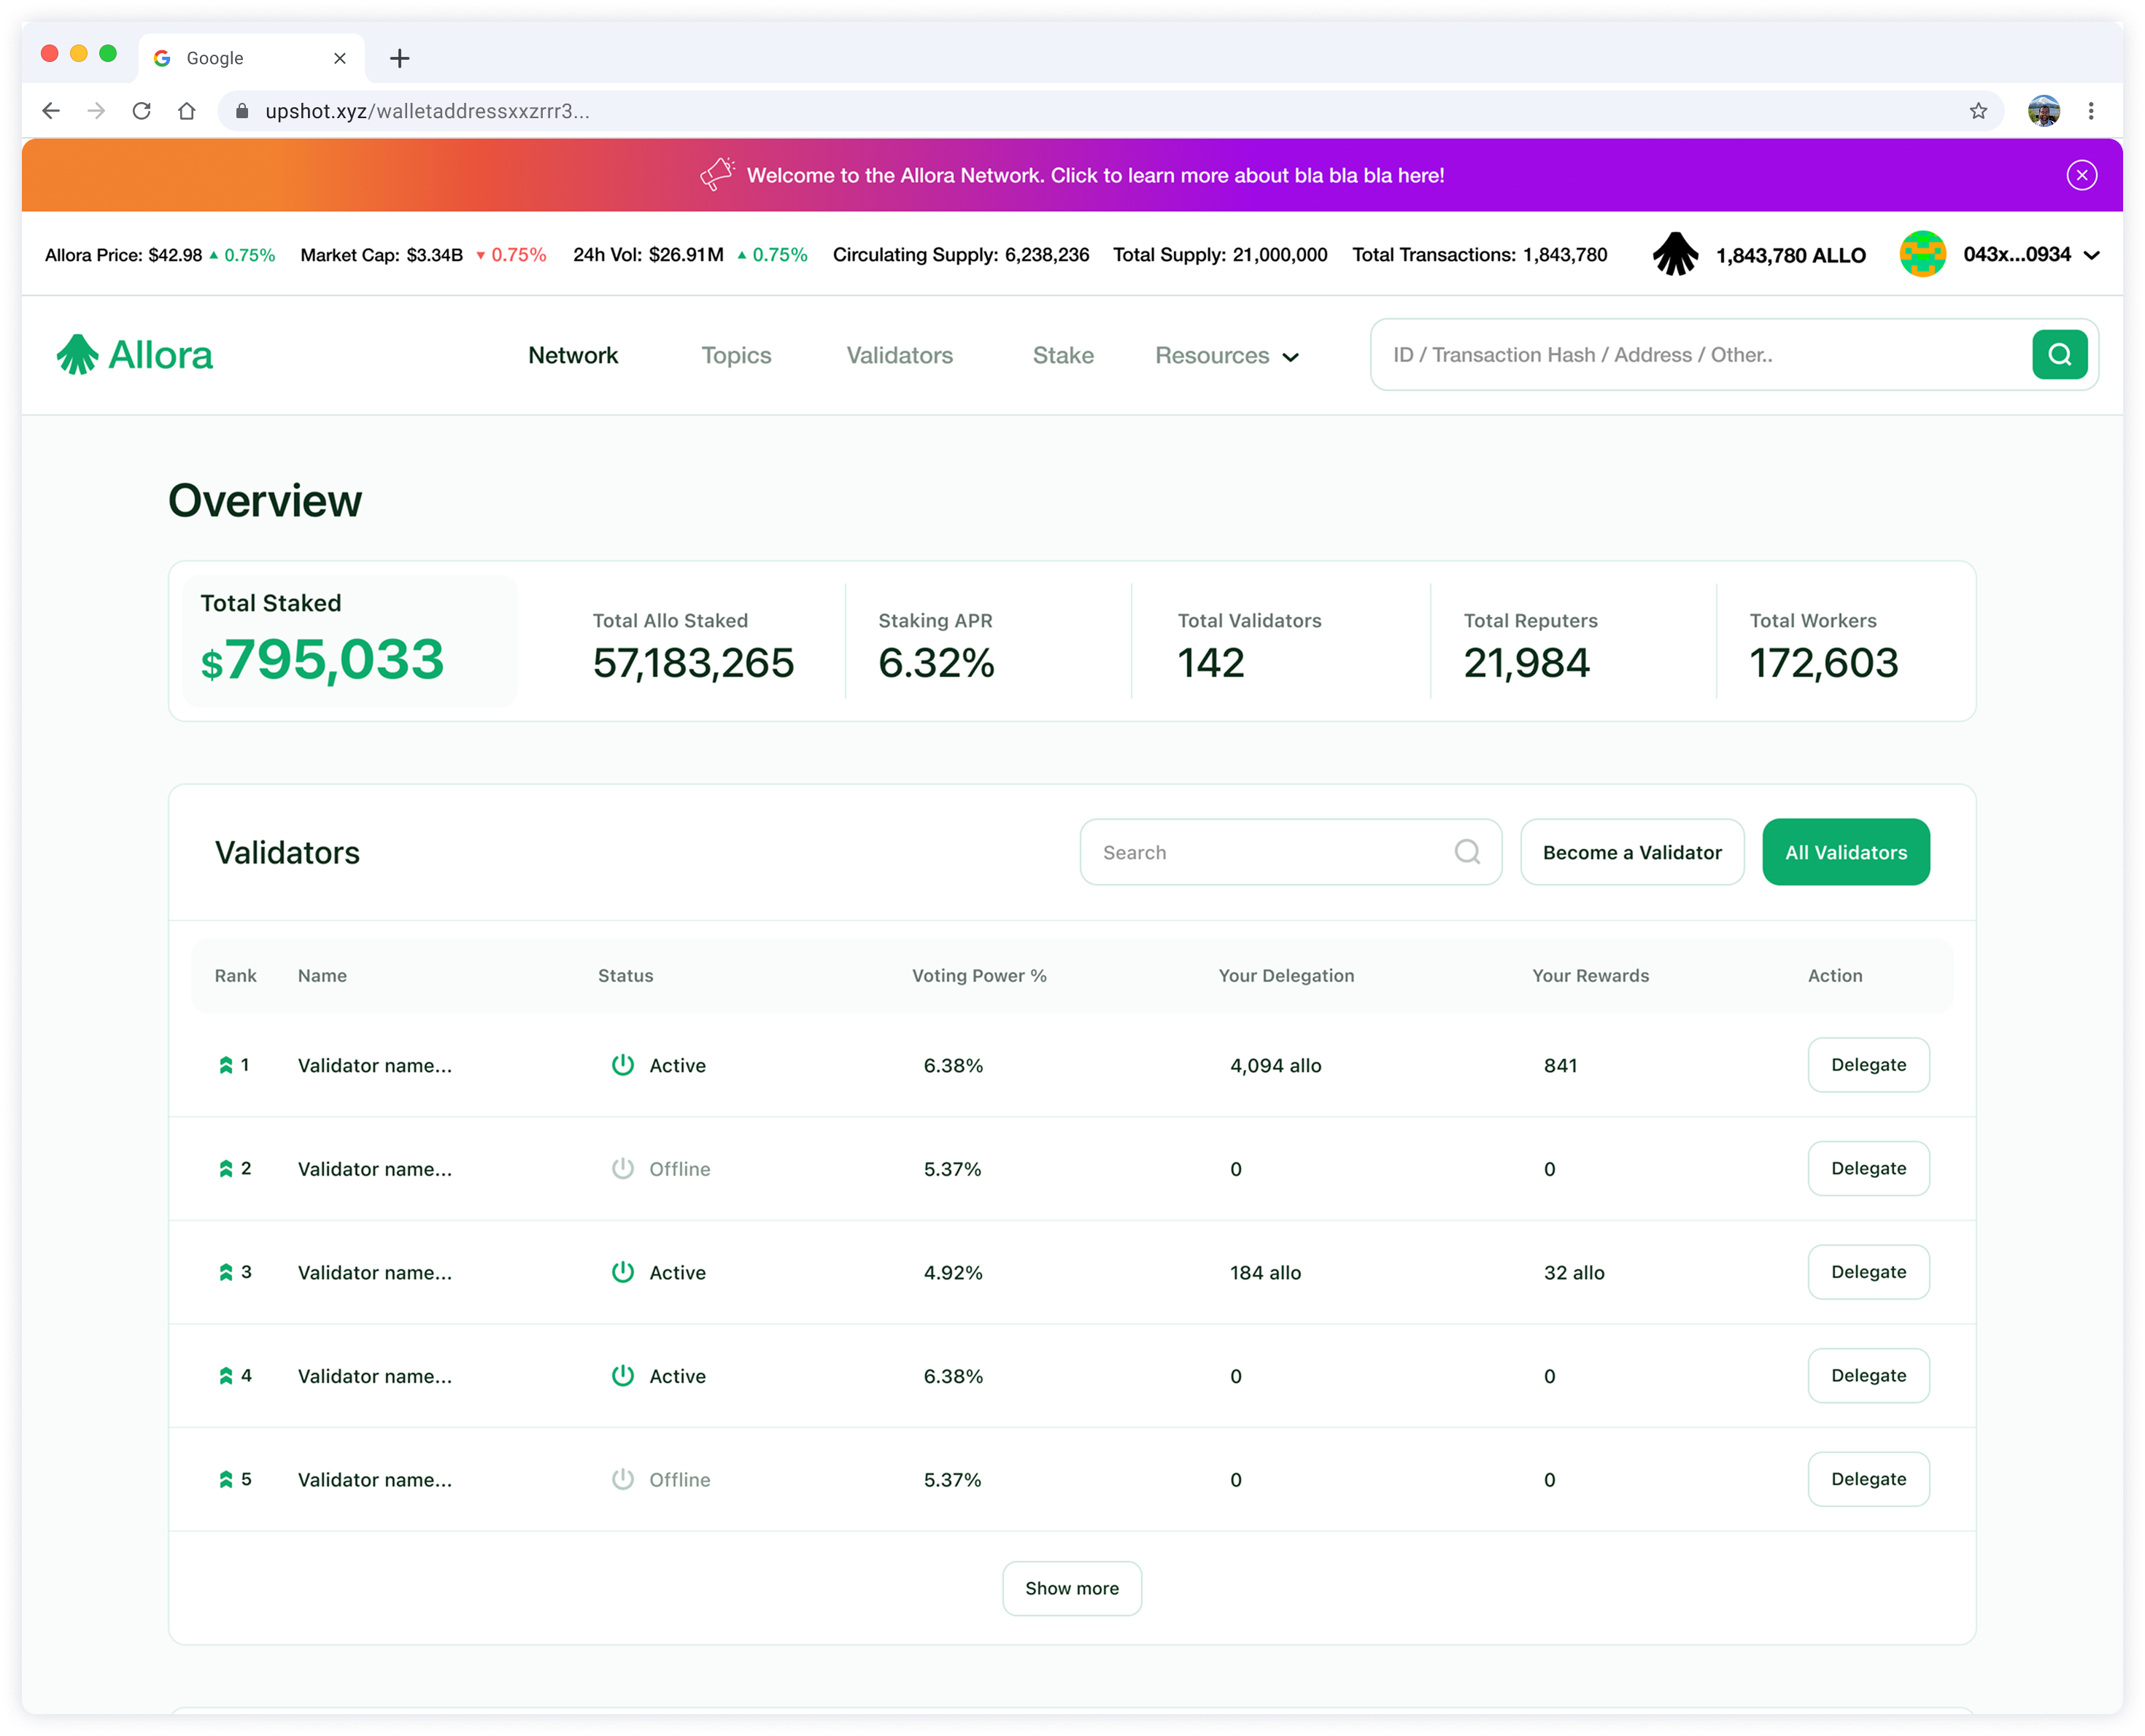This screenshot has width=2145, height=1736.
Task: Open the Stake nav item
Action: click(x=1062, y=355)
